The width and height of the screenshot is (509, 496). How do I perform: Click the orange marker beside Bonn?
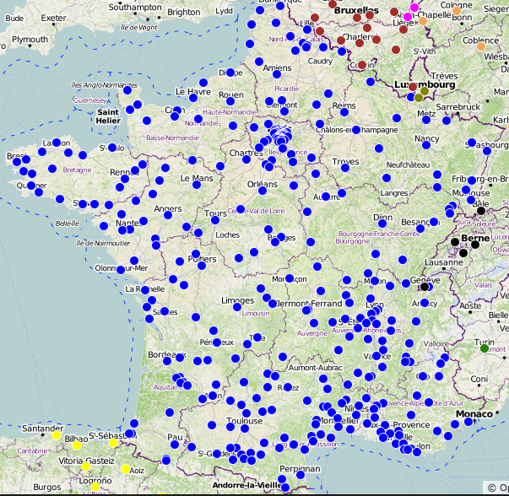click(x=457, y=11)
